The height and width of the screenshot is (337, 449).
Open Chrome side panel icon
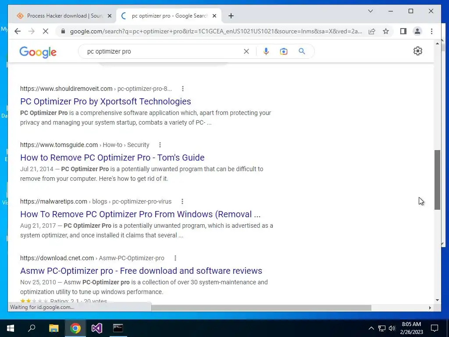click(x=403, y=31)
